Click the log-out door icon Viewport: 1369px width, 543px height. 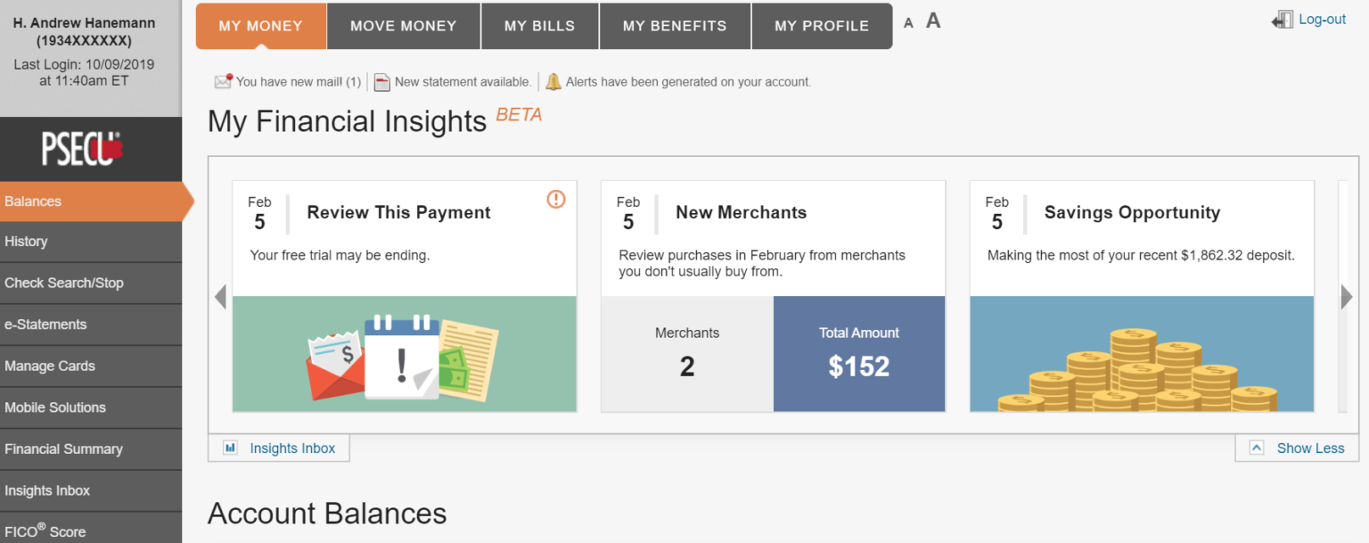1281,18
